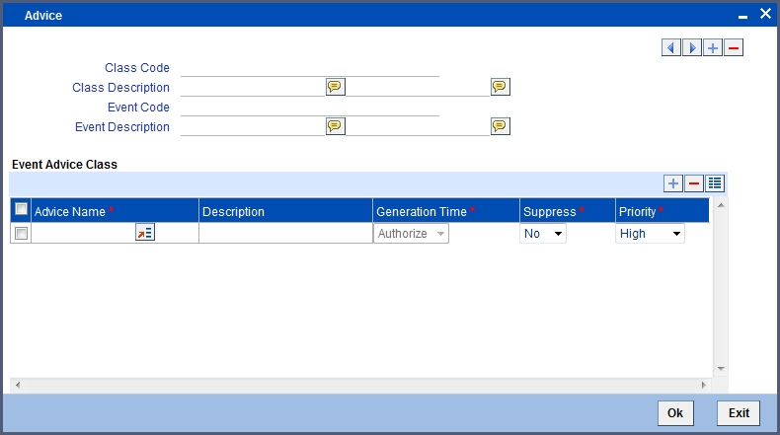
Task: Click second Class Description field
Action: click(x=418, y=87)
